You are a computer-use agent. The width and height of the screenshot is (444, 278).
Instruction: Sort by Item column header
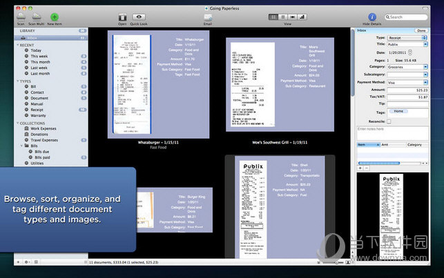(369, 145)
